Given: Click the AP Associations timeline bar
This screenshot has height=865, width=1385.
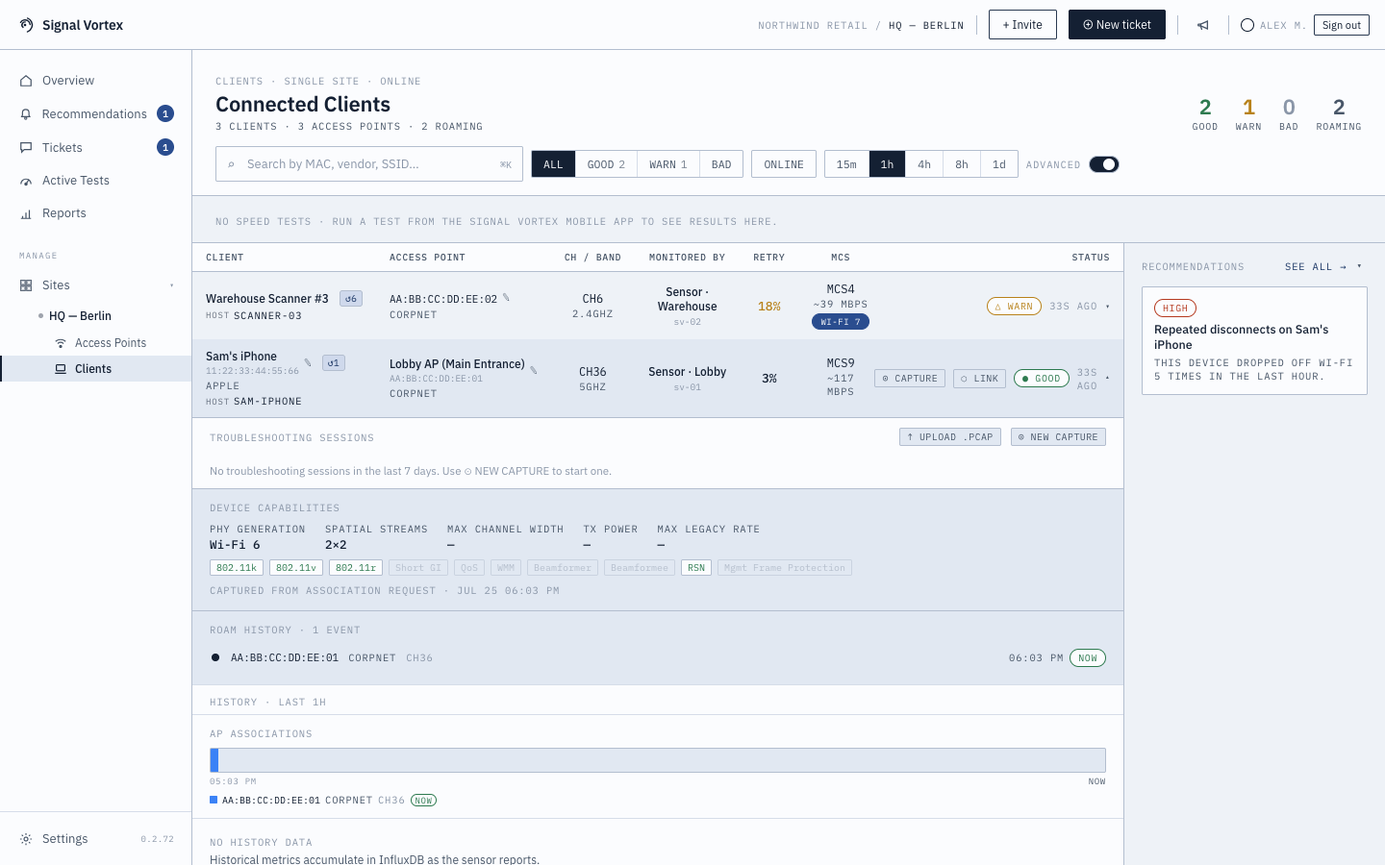Looking at the screenshot, I should (x=658, y=760).
